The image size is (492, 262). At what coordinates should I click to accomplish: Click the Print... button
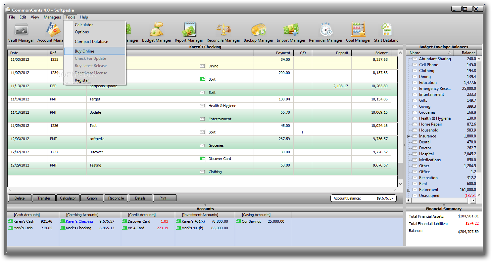pos(165,198)
